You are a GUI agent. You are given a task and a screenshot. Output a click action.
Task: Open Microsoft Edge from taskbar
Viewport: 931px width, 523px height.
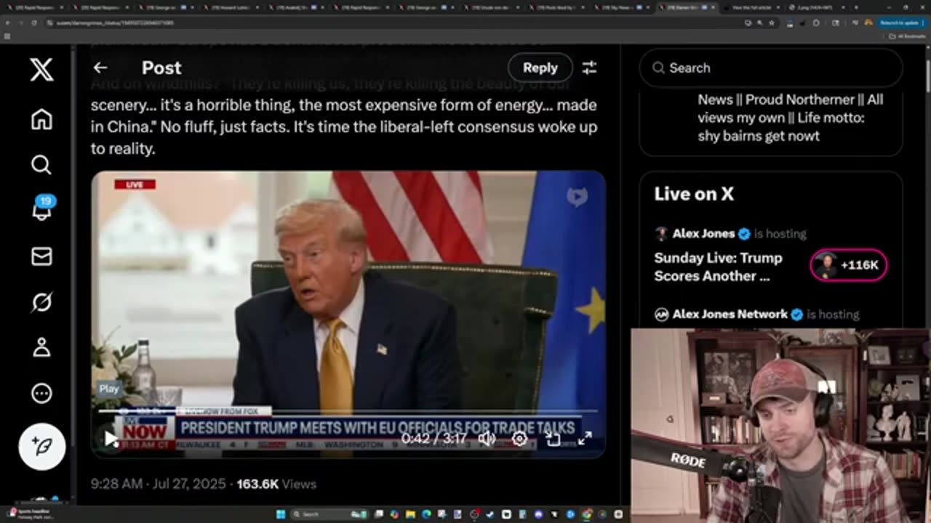[427, 514]
